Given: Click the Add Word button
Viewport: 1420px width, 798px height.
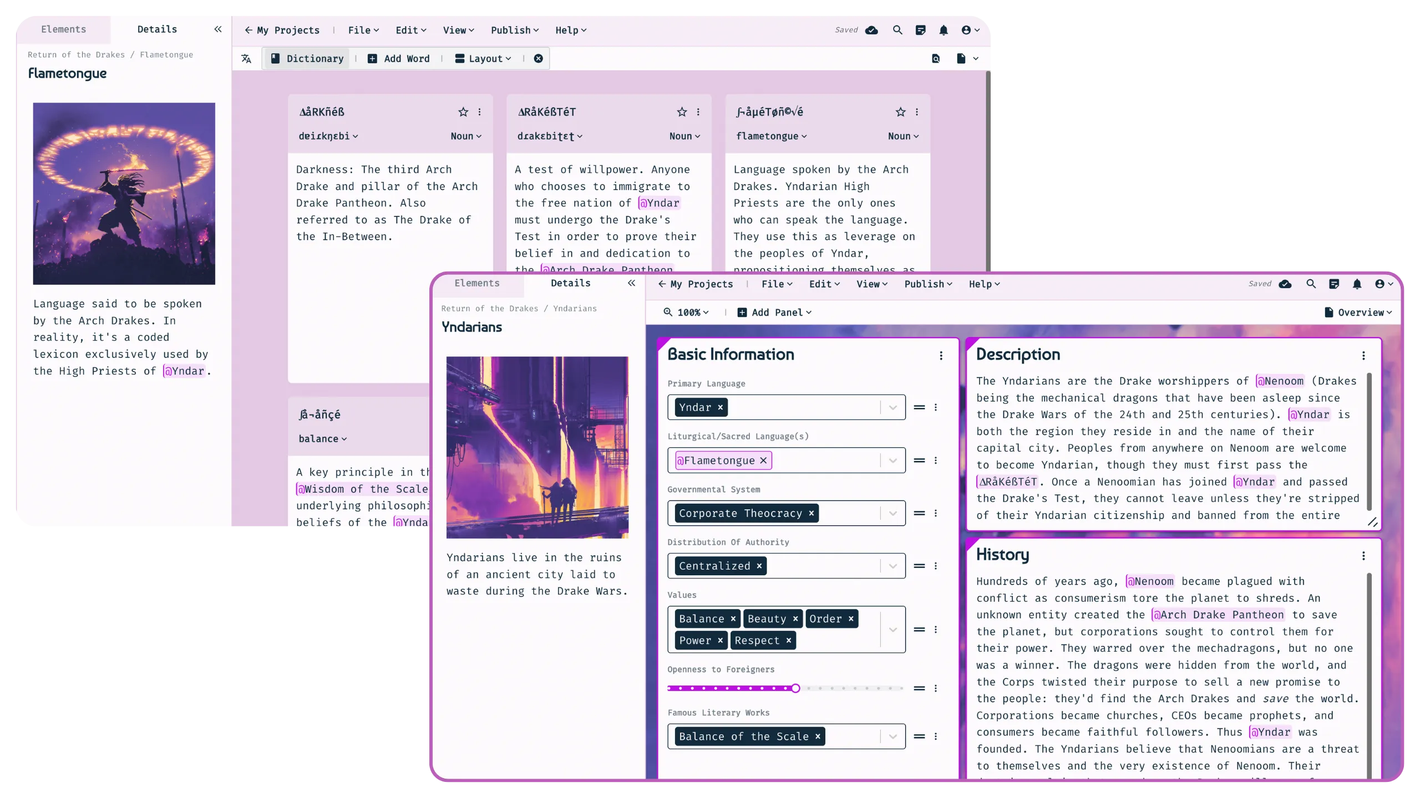Looking at the screenshot, I should pos(399,59).
